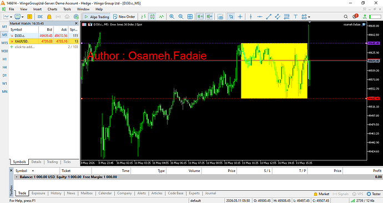383x203 pixels.
Task: Draw a horizontal line object
Action: [260, 17]
